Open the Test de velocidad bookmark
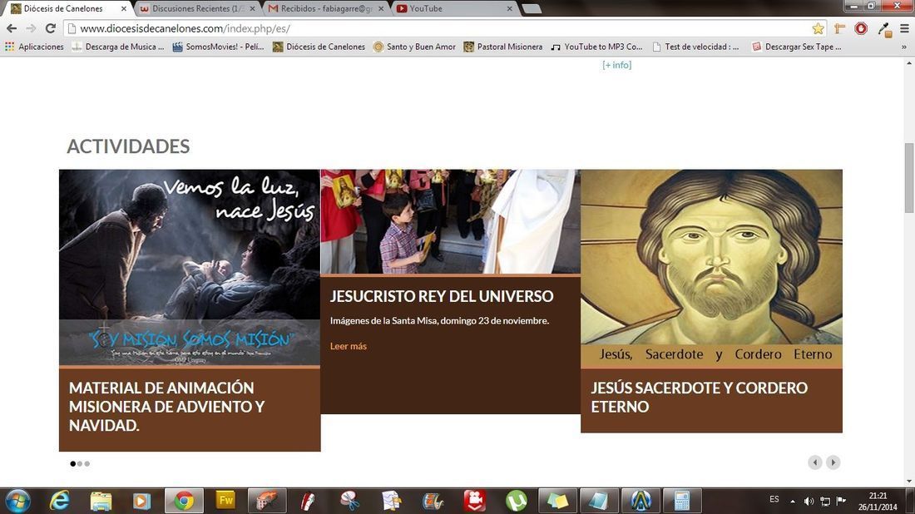The width and height of the screenshot is (915, 514). 695,47
